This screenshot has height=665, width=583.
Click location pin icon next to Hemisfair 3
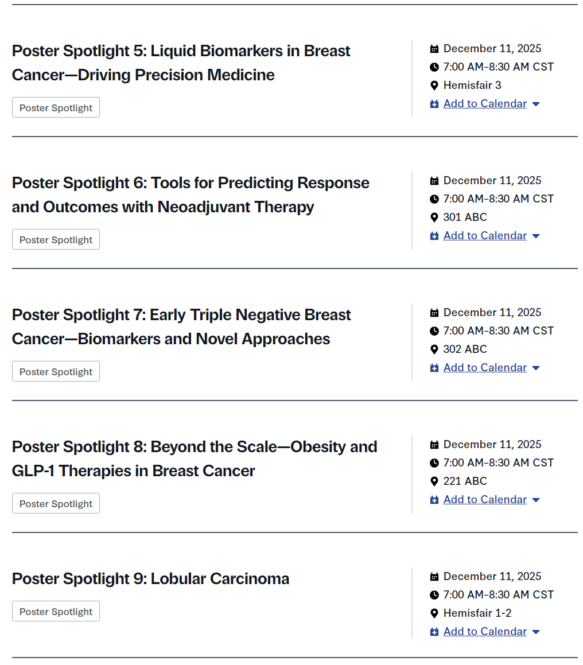coord(434,85)
